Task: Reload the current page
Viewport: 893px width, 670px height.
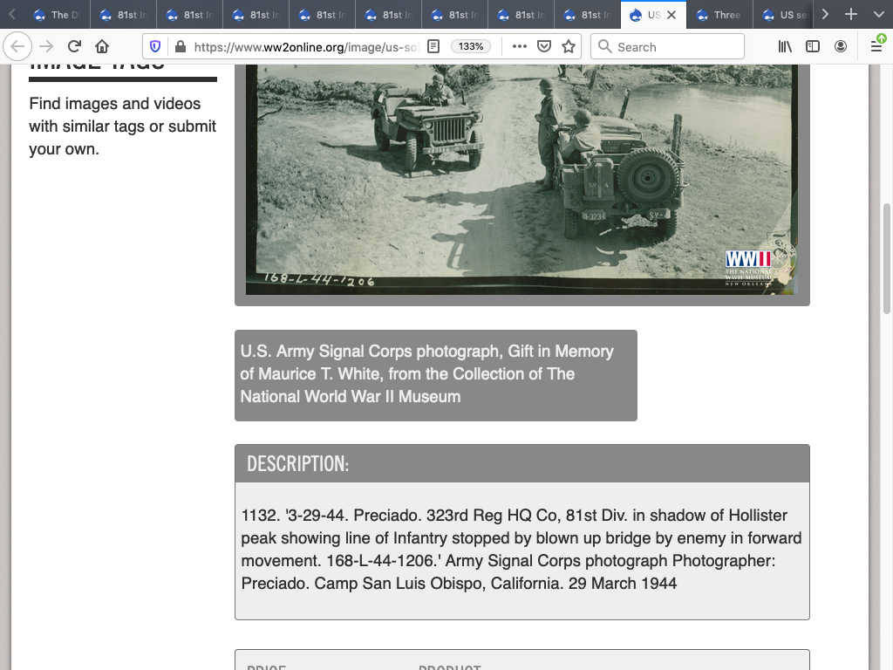Action: (x=74, y=46)
